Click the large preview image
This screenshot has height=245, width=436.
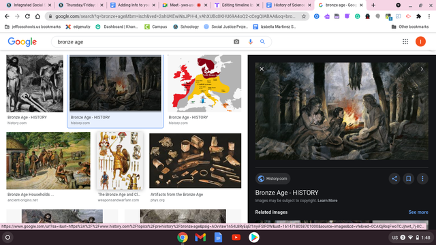(342, 111)
